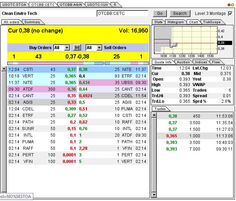Select the All orders tab
Screen dimensions: 236x201
11,22
